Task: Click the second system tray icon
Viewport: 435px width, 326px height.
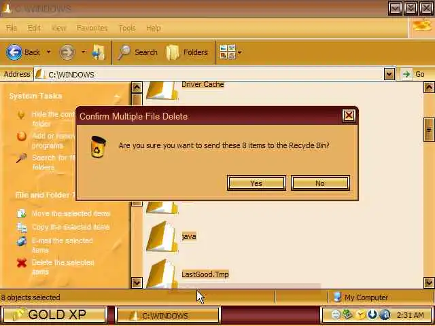Action: 347,314
